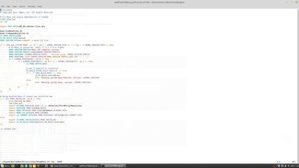Open the Help menu
The image size is (299, 168).
(40, 7)
